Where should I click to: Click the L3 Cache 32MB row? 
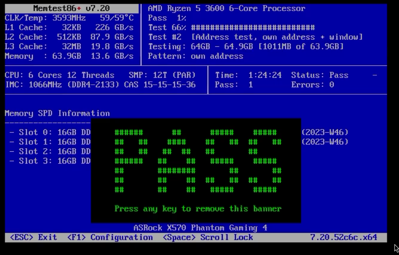point(69,47)
